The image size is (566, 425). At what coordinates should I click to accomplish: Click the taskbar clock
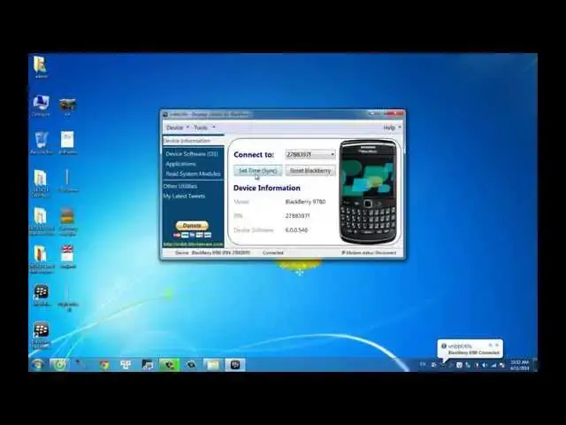pyautogui.click(x=520, y=365)
